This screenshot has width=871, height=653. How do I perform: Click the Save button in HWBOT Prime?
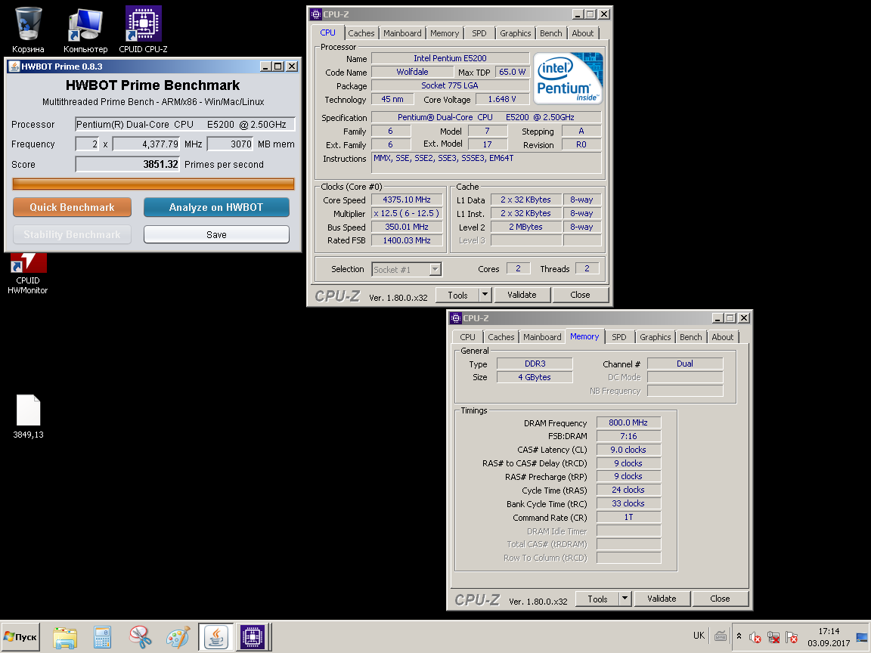click(216, 234)
